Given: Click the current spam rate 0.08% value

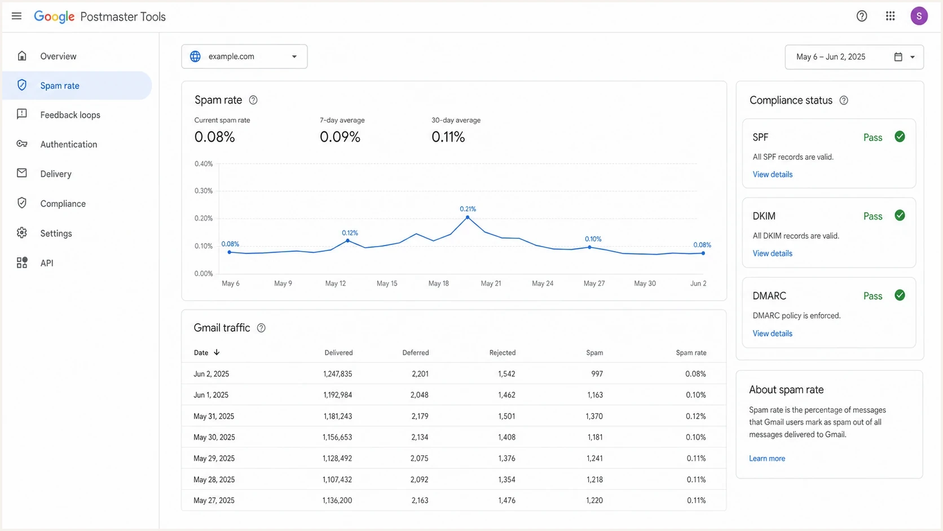Looking at the screenshot, I should (214, 137).
